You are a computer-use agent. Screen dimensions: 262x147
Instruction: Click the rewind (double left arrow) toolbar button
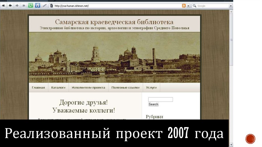tap(3, 6)
